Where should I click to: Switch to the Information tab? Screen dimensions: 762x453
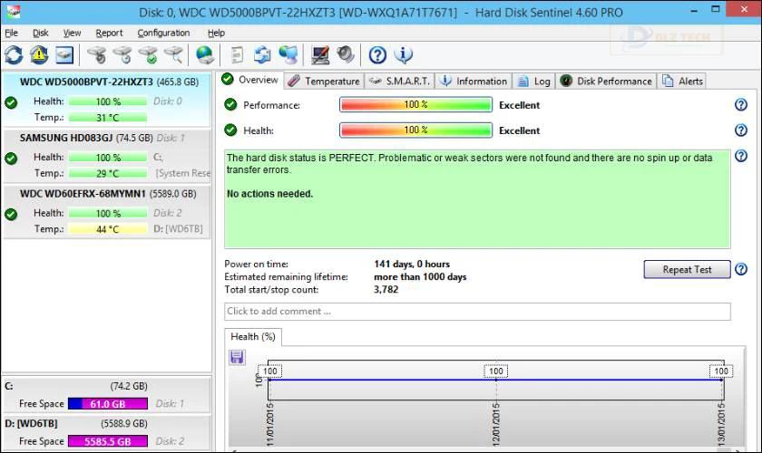(x=474, y=81)
